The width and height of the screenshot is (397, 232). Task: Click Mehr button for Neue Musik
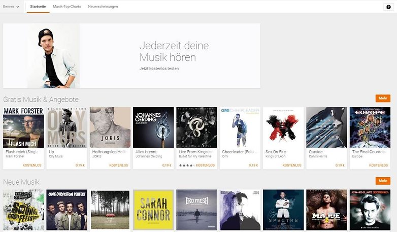coord(383,181)
